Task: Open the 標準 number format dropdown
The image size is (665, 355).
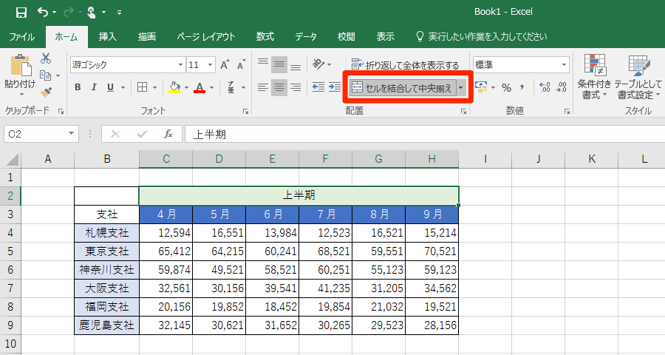Action: 564,65
